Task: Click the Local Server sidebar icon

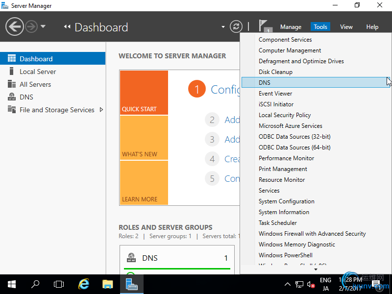Action: coord(11,72)
